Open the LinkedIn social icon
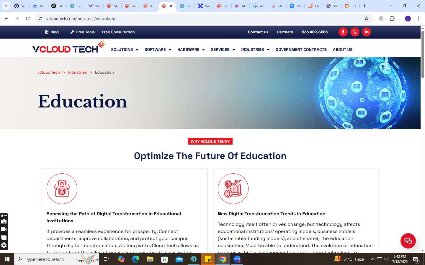425x265 pixels. coord(367,32)
